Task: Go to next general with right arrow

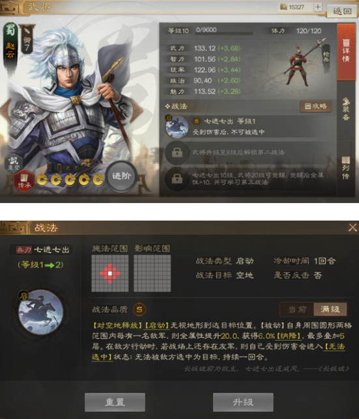Action: (x=137, y=110)
